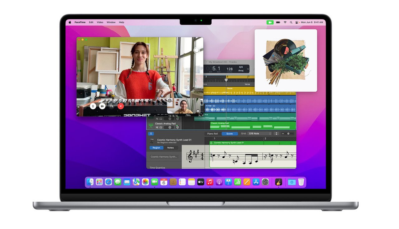
Task: Switch to the Notes tab in the inspector
Action: [171, 148]
